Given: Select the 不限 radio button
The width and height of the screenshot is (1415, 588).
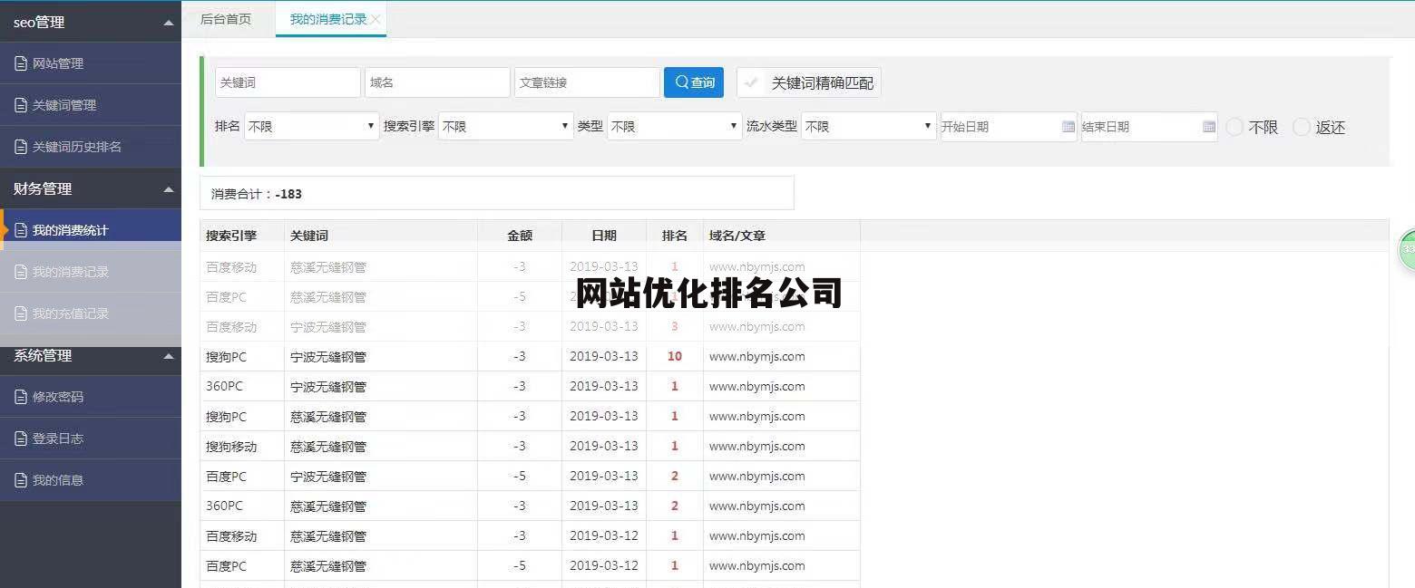Looking at the screenshot, I should [x=1234, y=127].
